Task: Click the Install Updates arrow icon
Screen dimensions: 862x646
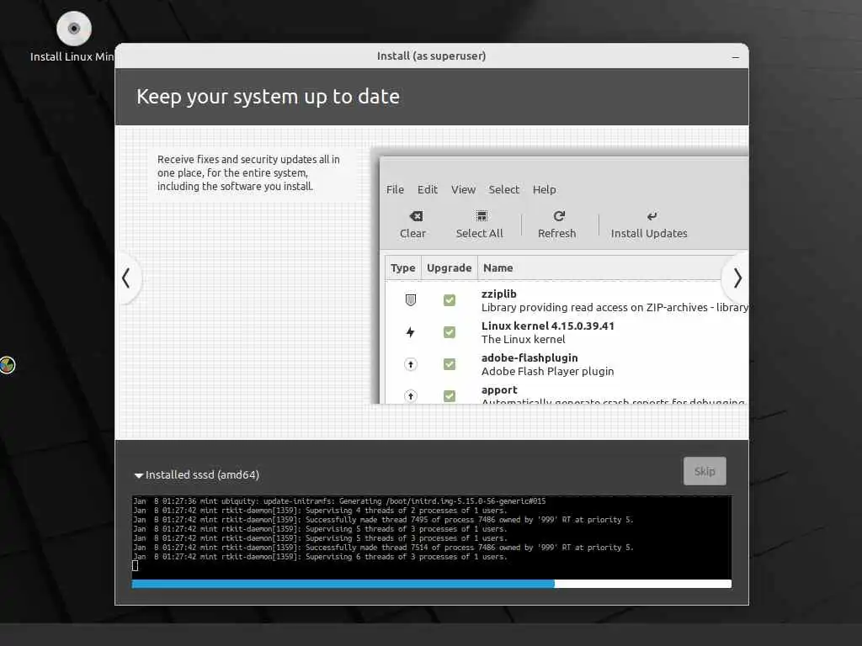Action: click(652, 216)
